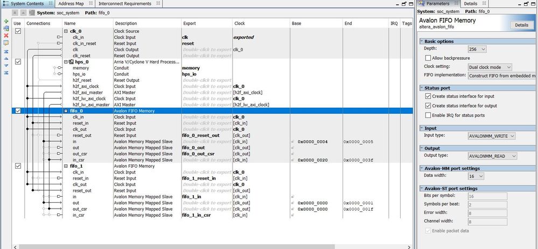
Task: Click the Edit component icon in left toolbar
Action: pyautogui.click(x=6, y=43)
